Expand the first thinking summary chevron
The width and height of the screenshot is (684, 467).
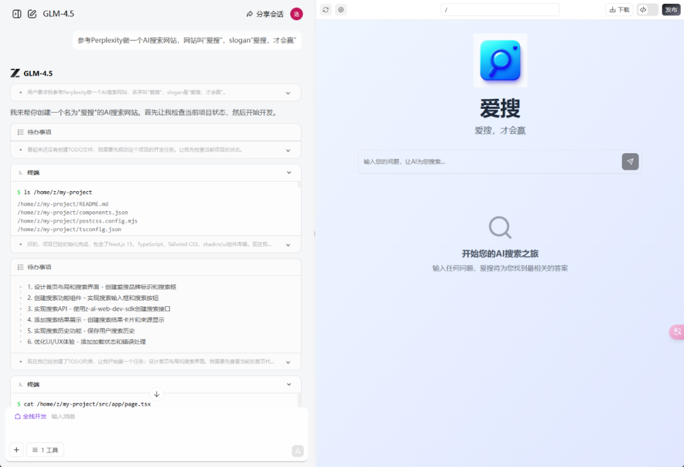click(x=288, y=93)
